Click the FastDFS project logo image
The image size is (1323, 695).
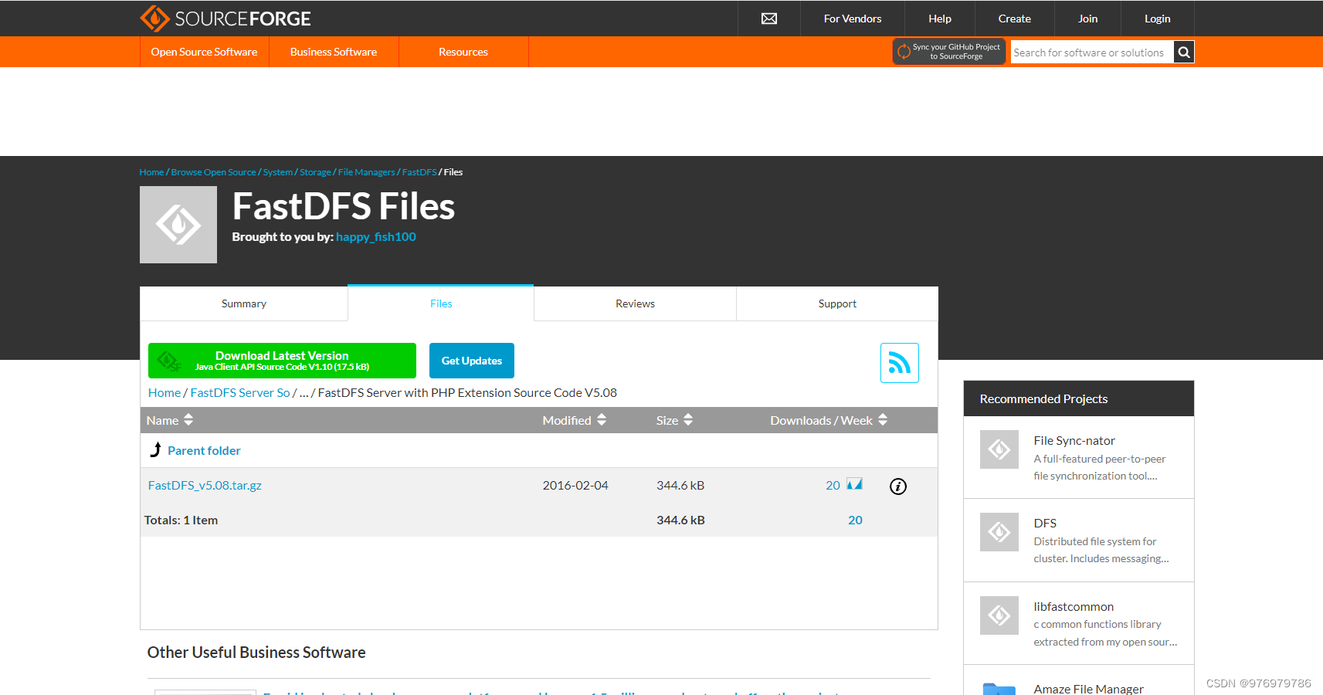tap(178, 225)
